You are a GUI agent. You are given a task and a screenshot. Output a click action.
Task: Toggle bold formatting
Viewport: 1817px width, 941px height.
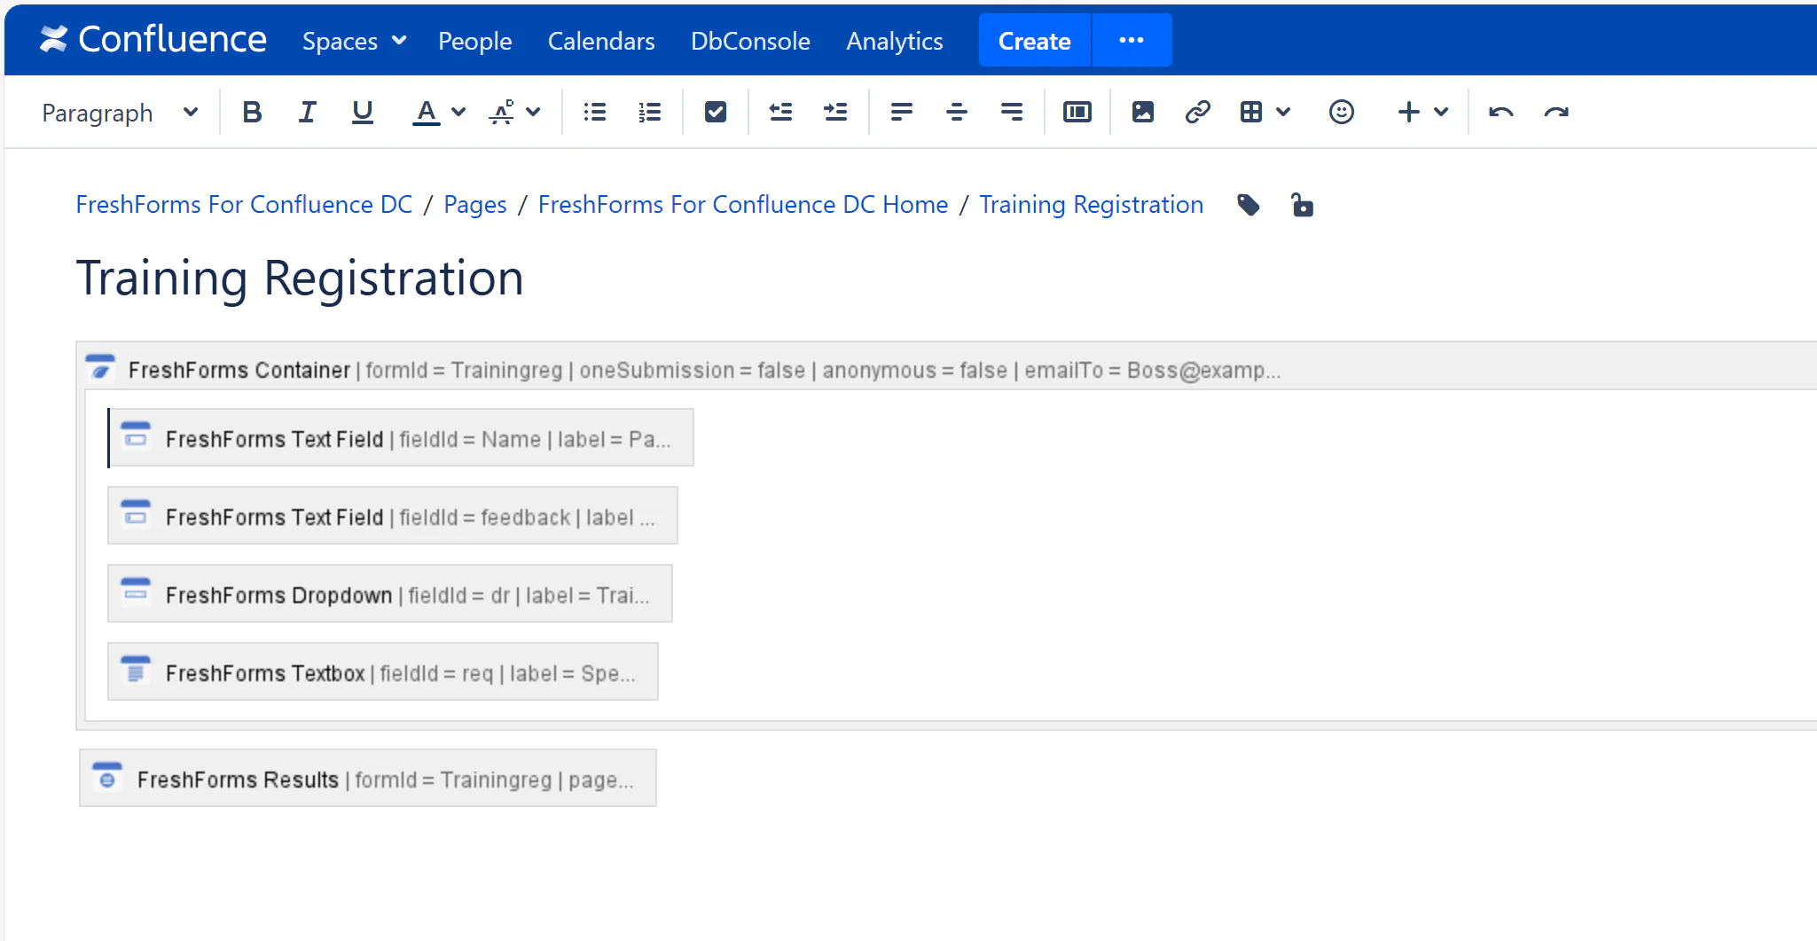252,112
